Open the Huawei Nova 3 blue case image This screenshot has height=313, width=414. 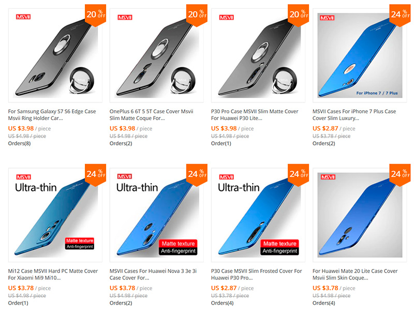coord(157,215)
